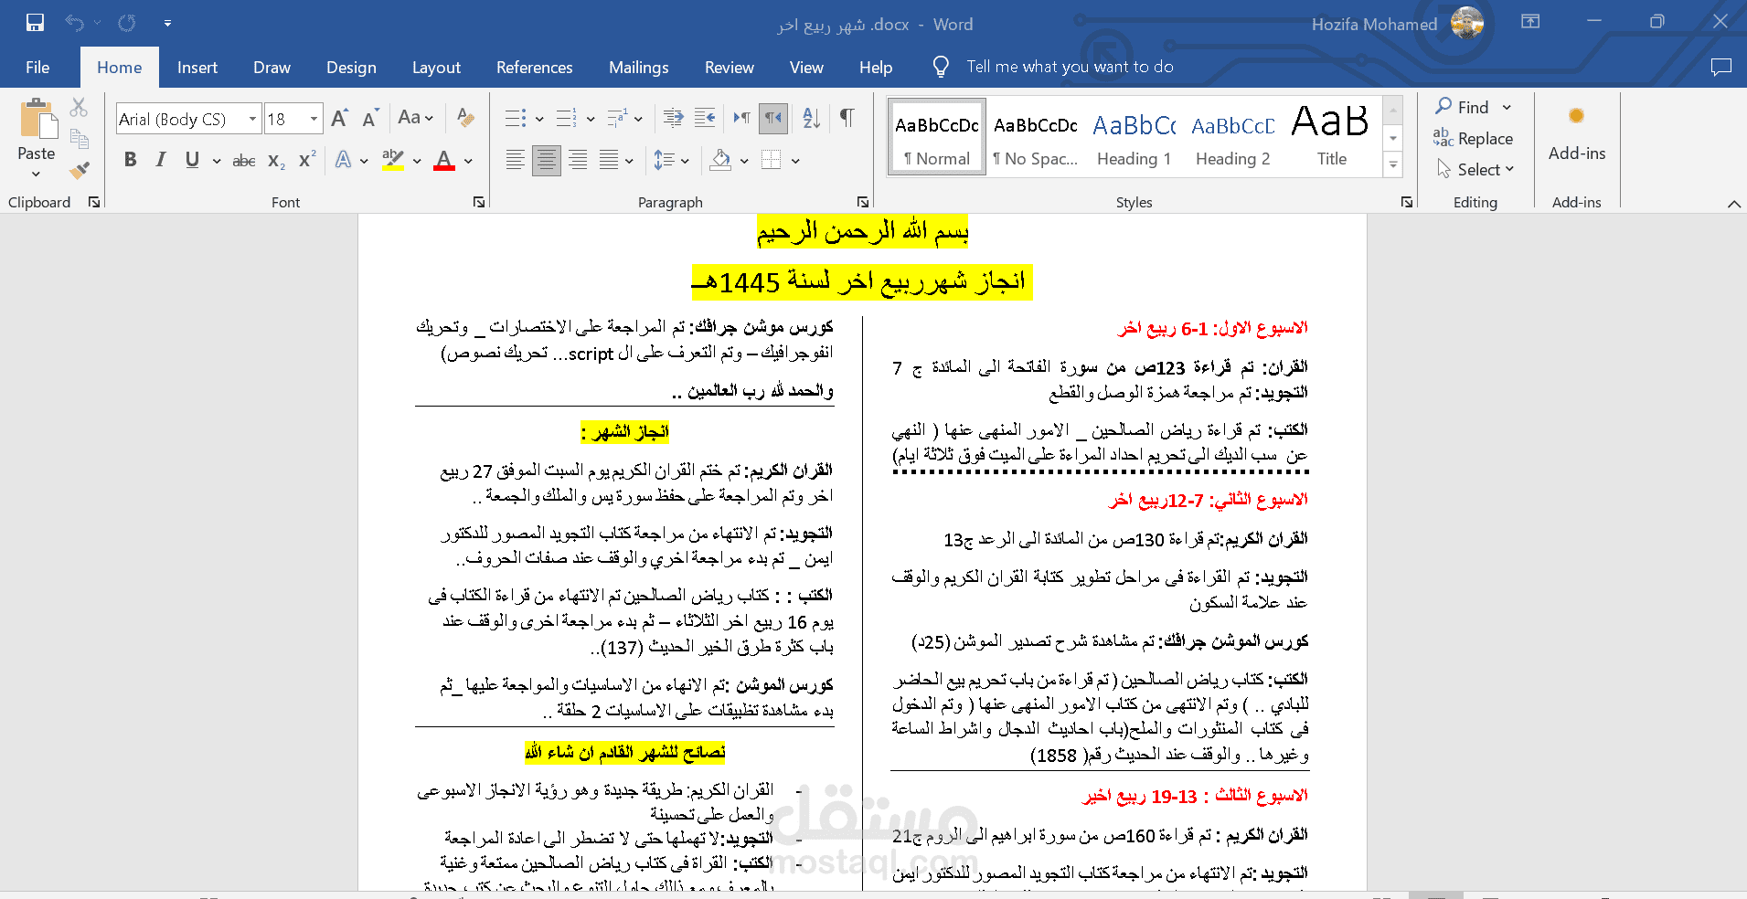
Task: Open the Clipboard dialog launcher
Action: tap(94, 202)
